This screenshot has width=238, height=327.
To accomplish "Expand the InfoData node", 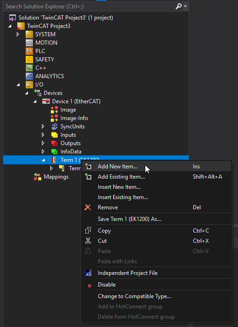I will tap(43, 152).
